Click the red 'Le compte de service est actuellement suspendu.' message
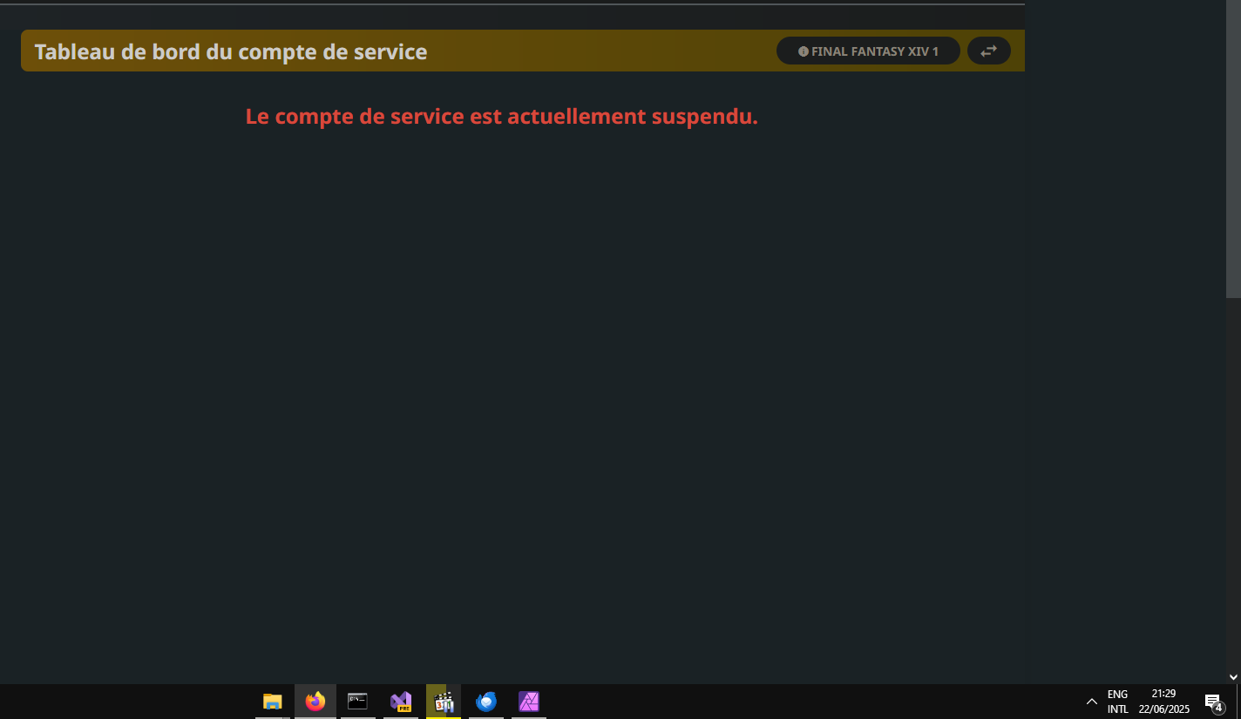1241x719 pixels. click(502, 116)
